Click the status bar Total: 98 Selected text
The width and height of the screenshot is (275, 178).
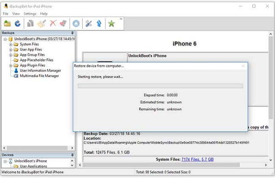(x=163, y=172)
